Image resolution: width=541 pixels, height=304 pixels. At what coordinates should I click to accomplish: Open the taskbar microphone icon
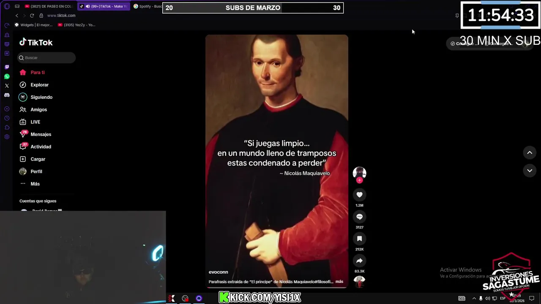coord(481,299)
